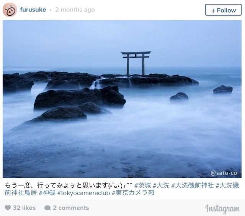The width and height of the screenshot is (245, 216).
Task: Open the #茨城 hashtag
Action: 143,185
